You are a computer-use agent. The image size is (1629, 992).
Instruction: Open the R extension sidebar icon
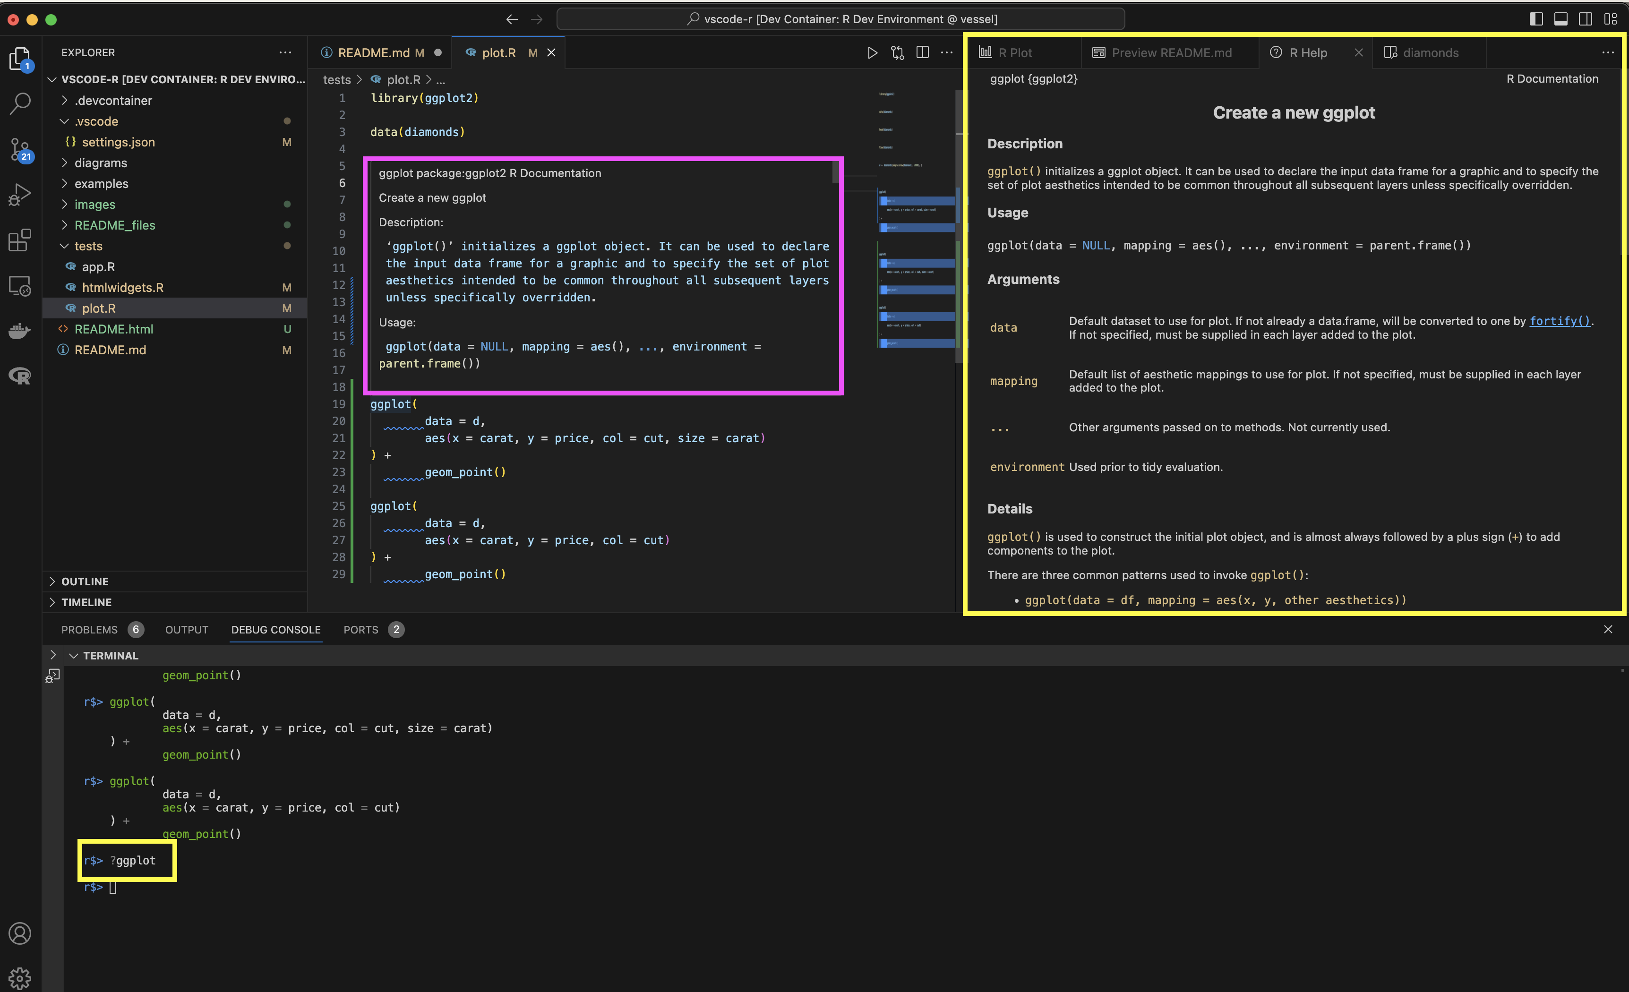point(20,376)
